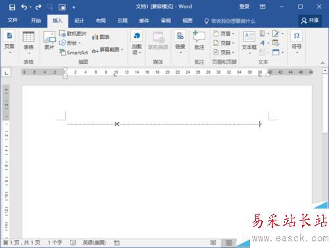This screenshot has width=329, height=248.
Task: Open the 屏幕截图 Screenshot dropdown
Action: (107, 50)
